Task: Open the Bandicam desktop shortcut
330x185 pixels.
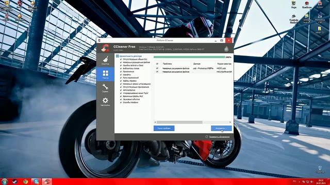Action: (307, 5)
